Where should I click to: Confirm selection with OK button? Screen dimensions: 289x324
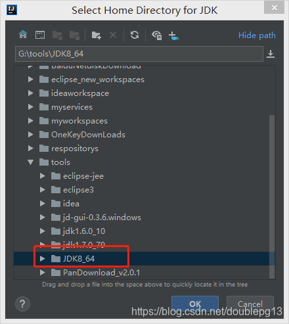(195, 304)
